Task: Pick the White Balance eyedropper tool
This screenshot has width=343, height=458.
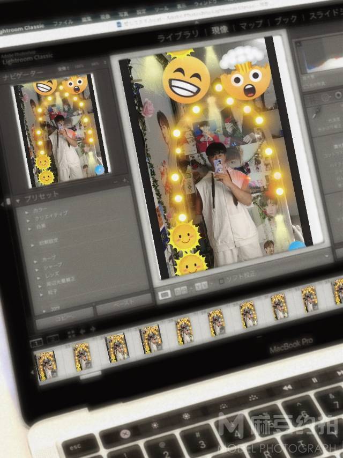Action: [x=316, y=113]
